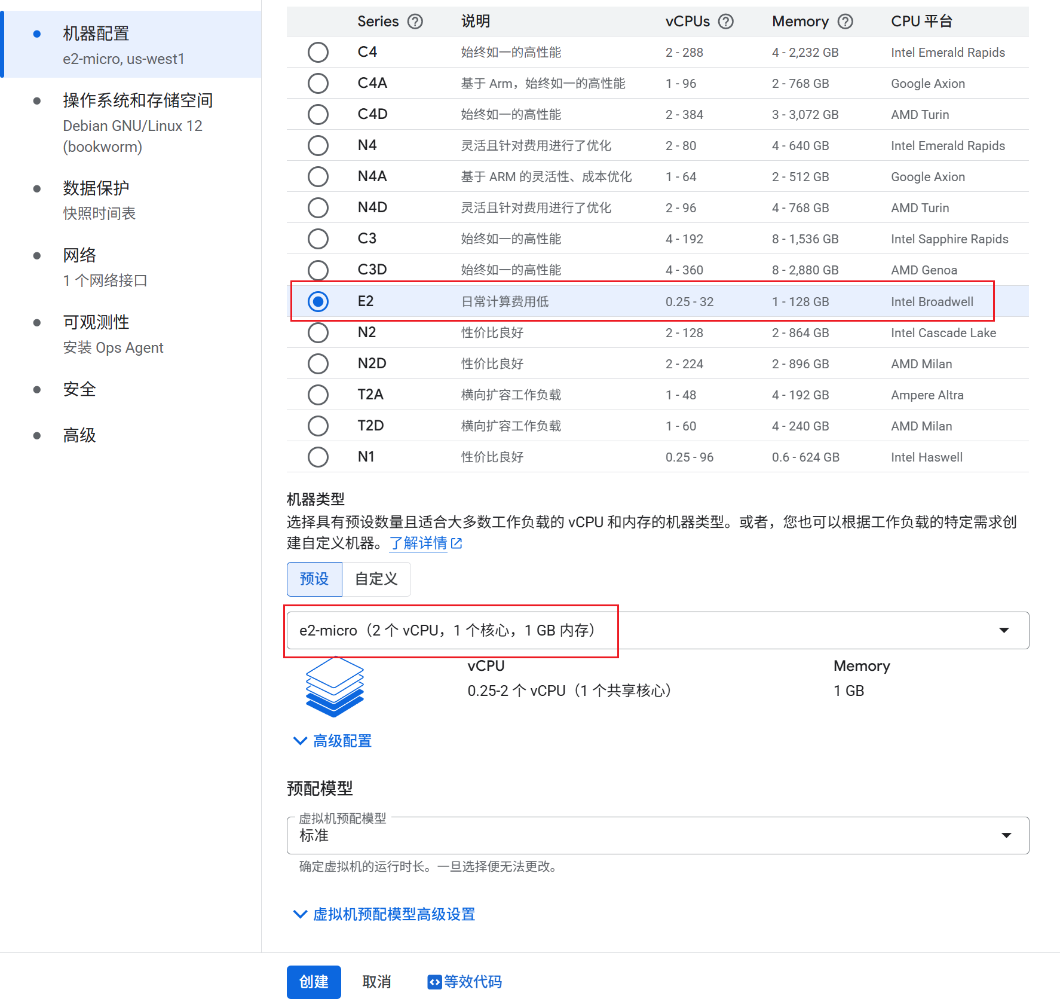1060x1008 pixels.
Task: Click the external link icon after 了解详情
Action: 457,543
